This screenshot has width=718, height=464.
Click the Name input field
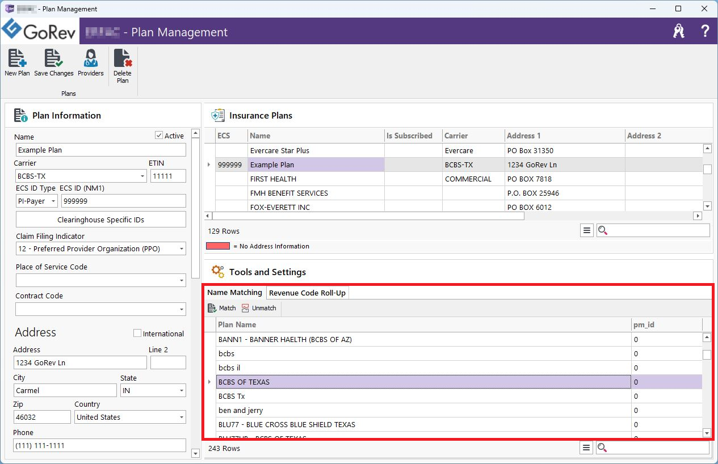tap(101, 150)
